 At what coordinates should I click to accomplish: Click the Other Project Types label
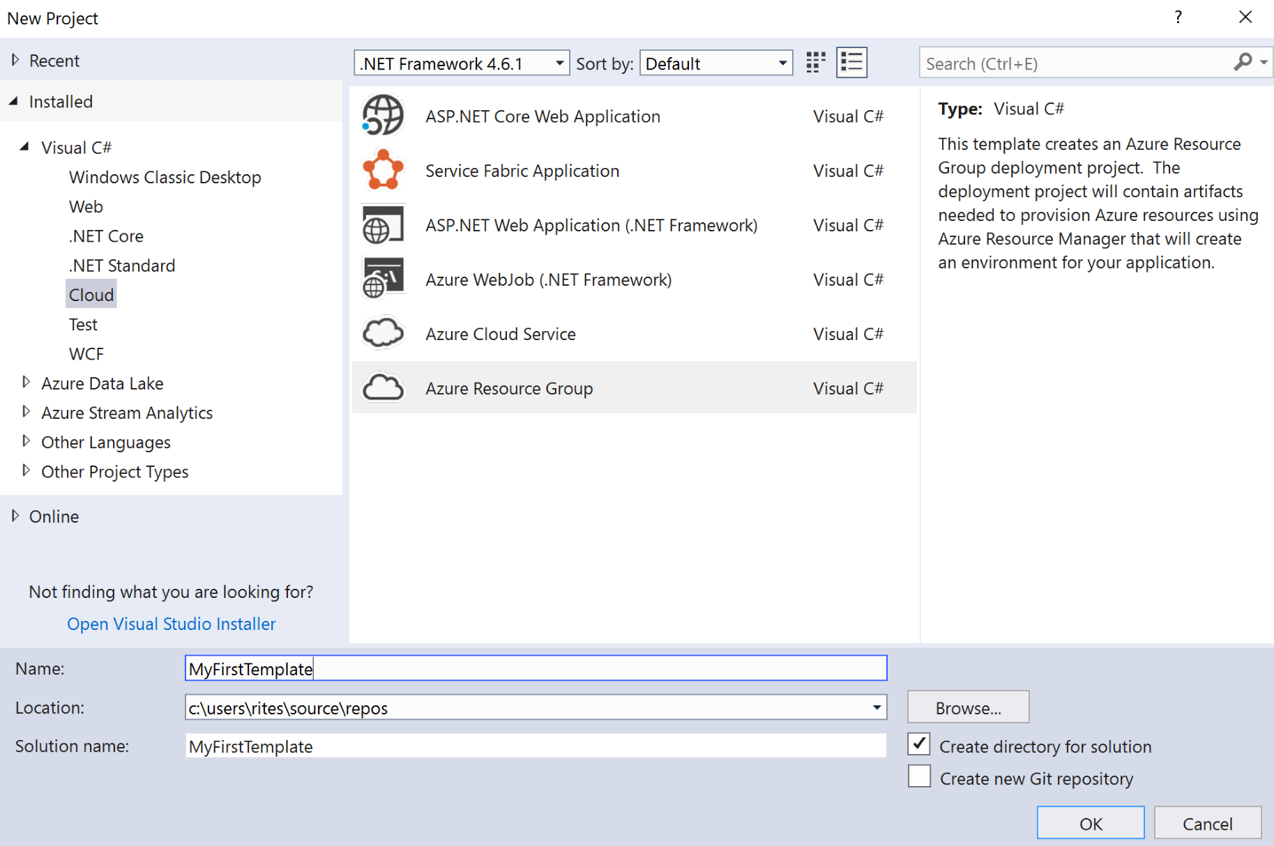click(x=115, y=472)
